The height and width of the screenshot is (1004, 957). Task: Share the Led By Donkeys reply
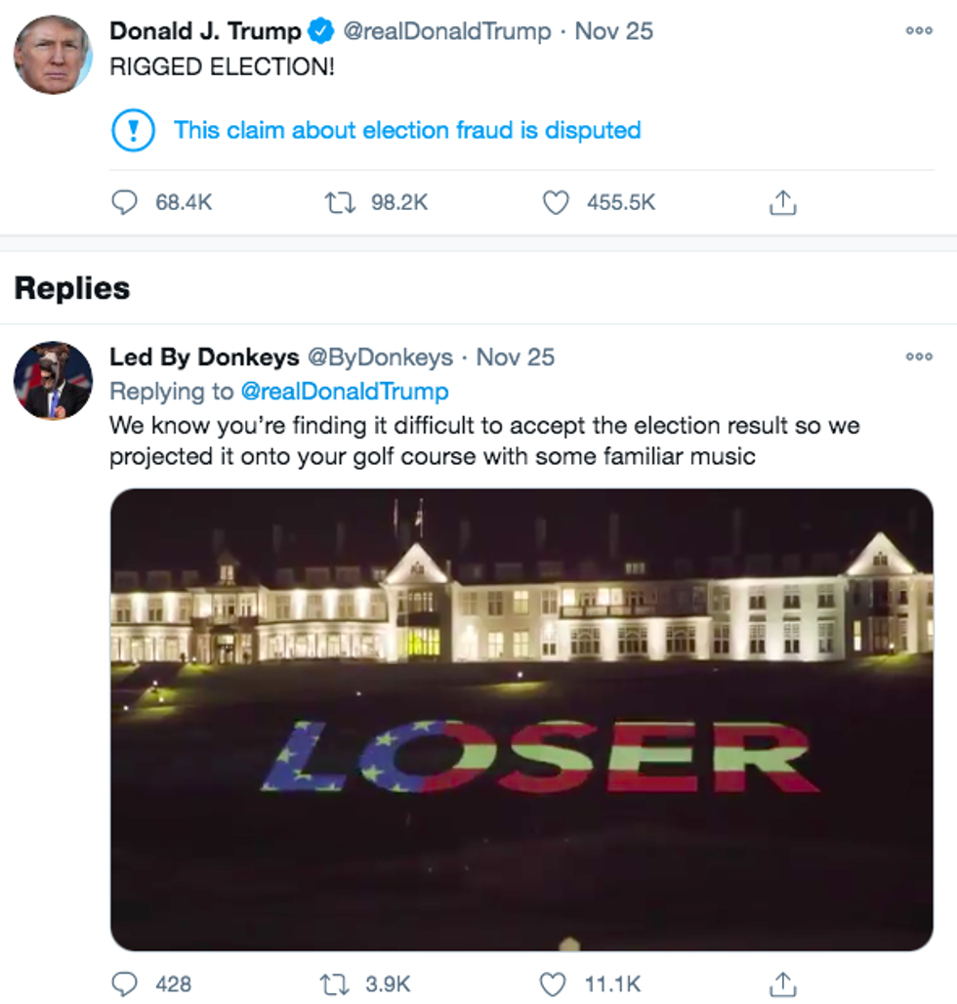click(x=783, y=983)
